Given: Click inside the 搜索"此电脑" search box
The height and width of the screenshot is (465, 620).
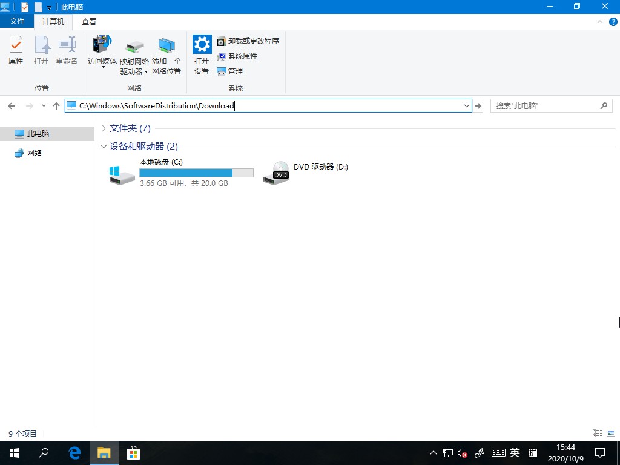Looking at the screenshot, I should 545,105.
